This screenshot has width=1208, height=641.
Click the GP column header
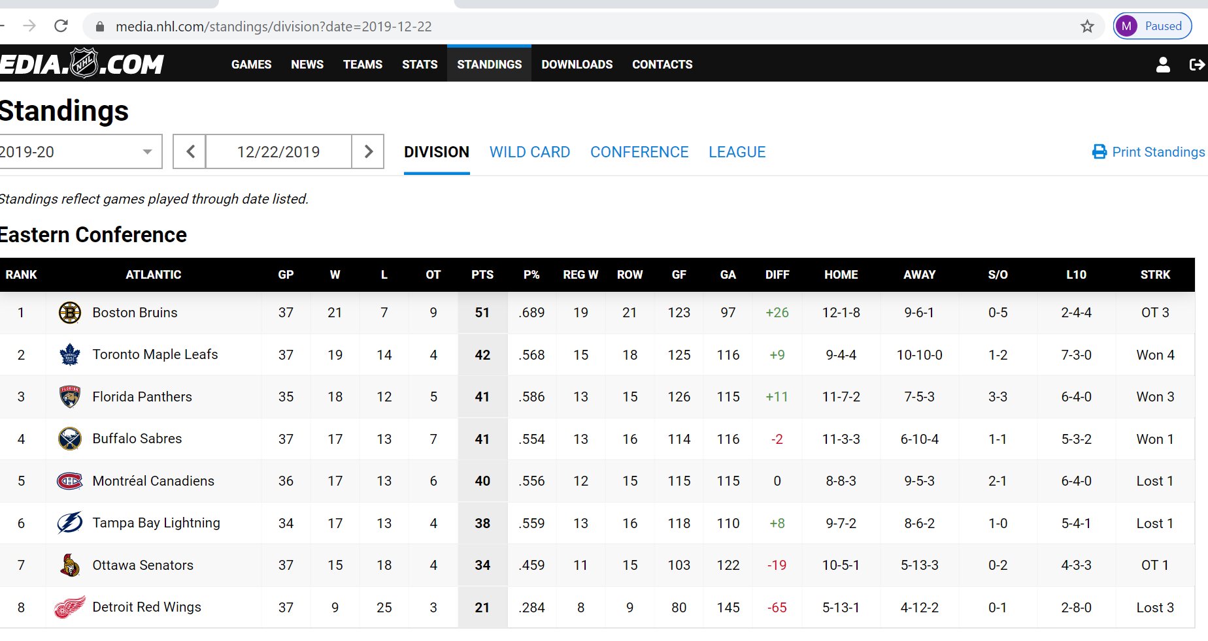coord(286,275)
